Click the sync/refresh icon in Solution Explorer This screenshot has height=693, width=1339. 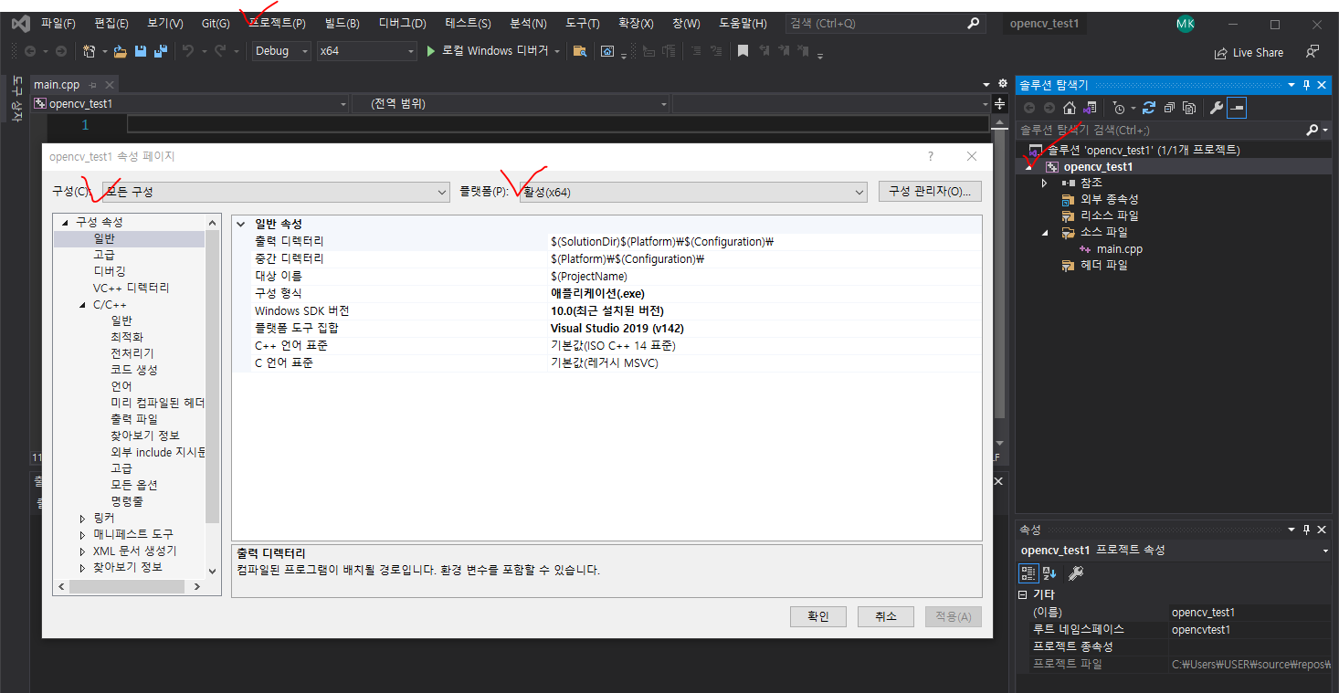(x=1149, y=108)
